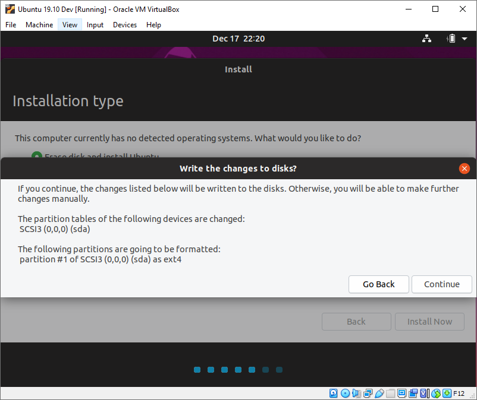The height and width of the screenshot is (400, 477).
Task: Open the USB devices status icon
Action: (x=379, y=393)
